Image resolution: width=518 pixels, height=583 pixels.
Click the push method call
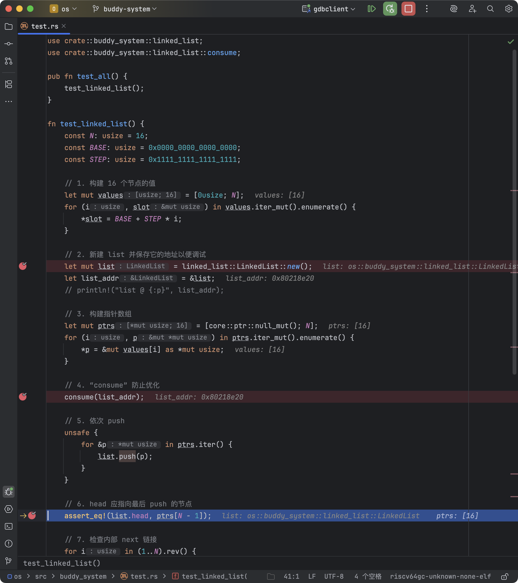pyautogui.click(x=127, y=456)
